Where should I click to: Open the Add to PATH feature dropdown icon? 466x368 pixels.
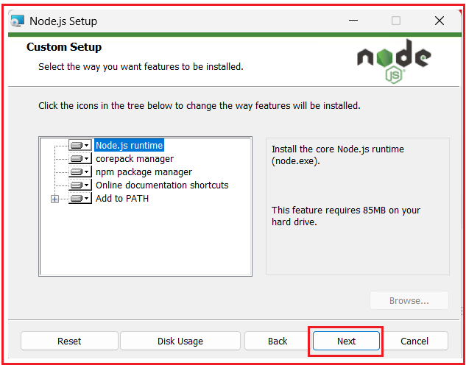click(x=80, y=198)
